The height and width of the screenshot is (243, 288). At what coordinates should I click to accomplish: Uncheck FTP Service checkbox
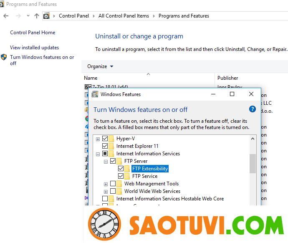pos(121,176)
